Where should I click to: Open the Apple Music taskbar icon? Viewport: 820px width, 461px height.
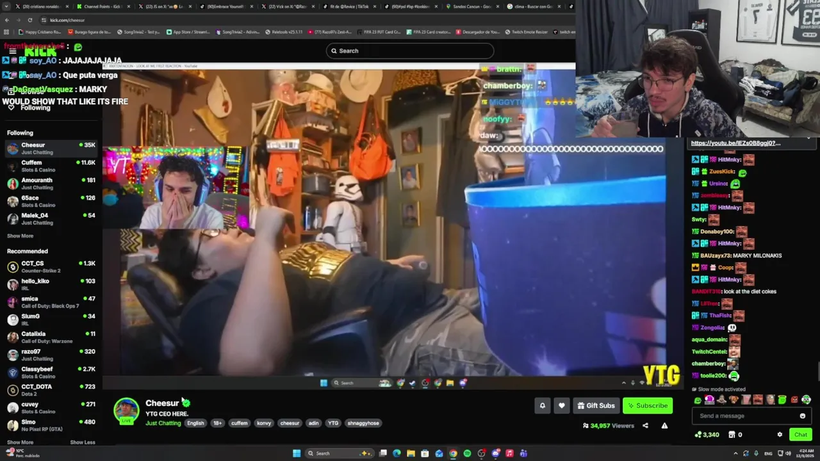point(509,453)
